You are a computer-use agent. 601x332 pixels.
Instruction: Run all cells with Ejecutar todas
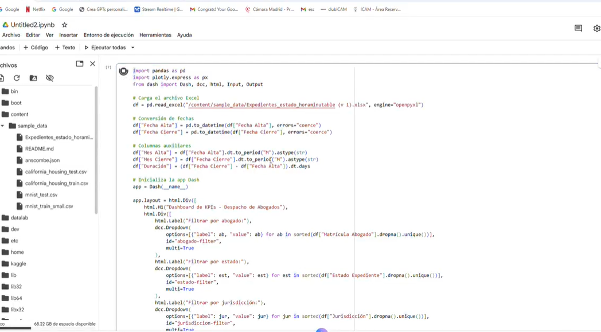pos(105,48)
